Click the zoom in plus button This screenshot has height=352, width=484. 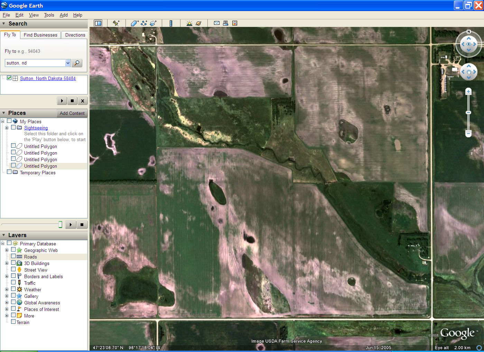[x=468, y=91]
